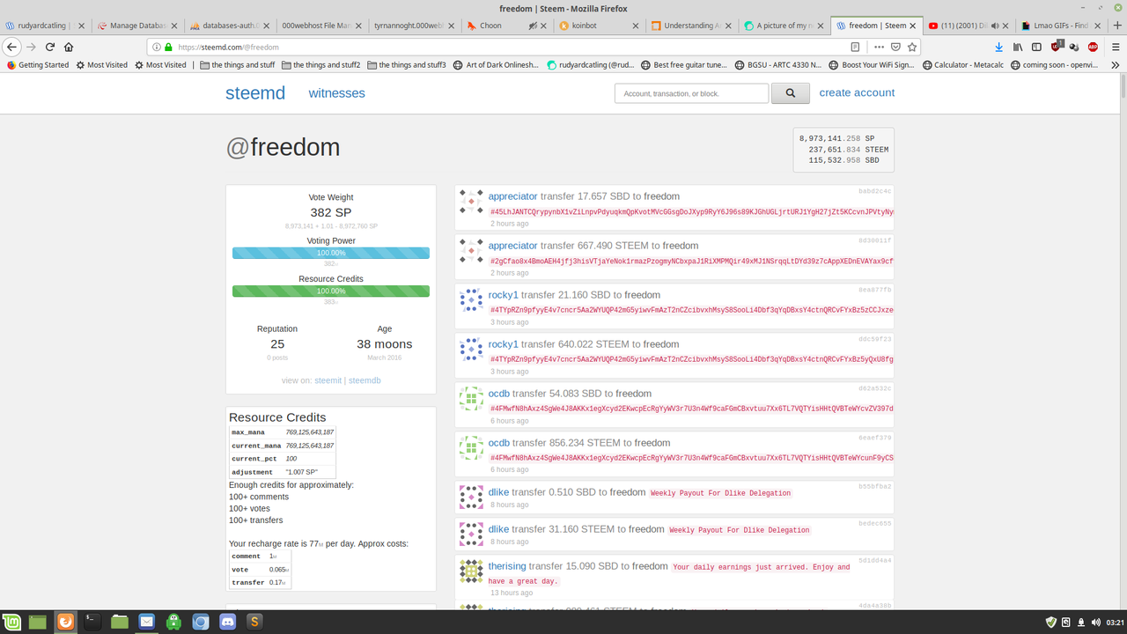Open the 'Getting Started' bookmark
Viewport: 1127px width, 634px height.
coord(37,64)
